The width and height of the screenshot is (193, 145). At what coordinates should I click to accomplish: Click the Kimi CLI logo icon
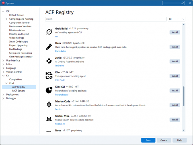pyautogui.click(x=49, y=90)
